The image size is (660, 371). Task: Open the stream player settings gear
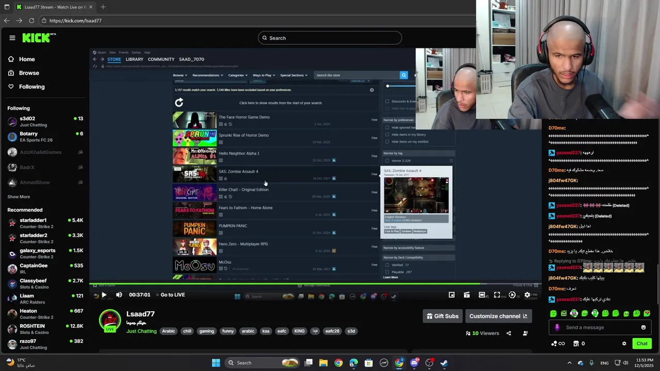(527, 295)
